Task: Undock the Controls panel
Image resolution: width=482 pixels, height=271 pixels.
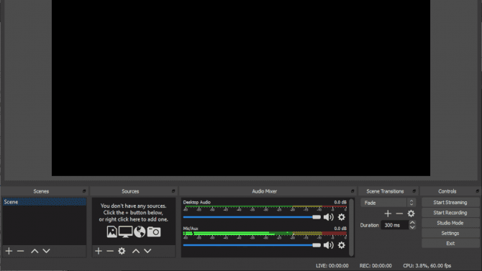Action: (x=477, y=191)
